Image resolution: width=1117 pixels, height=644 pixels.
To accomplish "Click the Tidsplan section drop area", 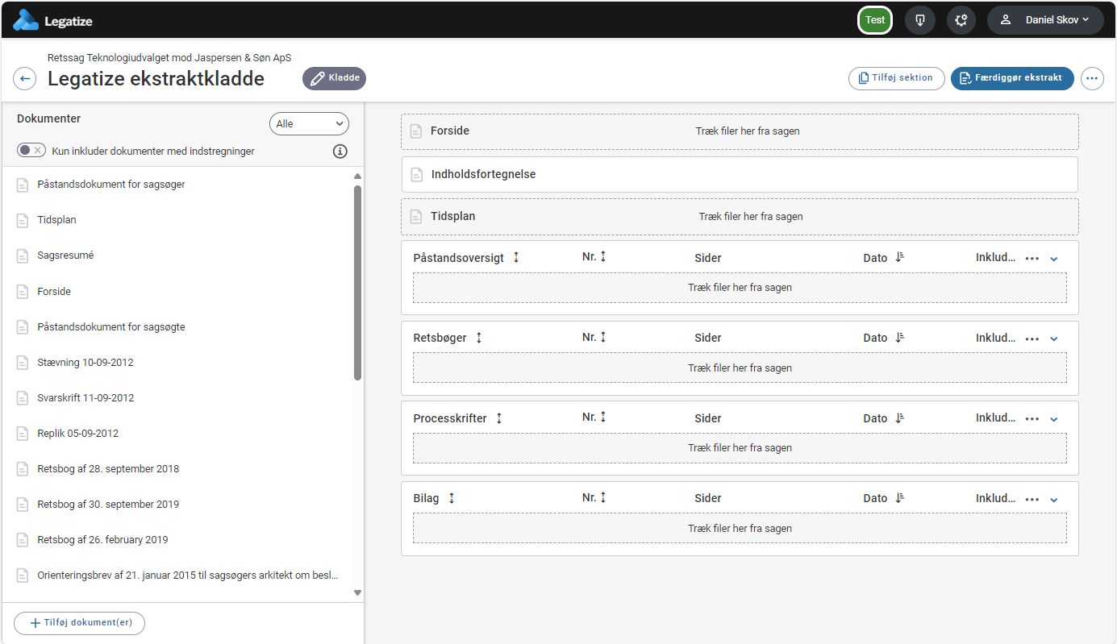I will point(740,217).
